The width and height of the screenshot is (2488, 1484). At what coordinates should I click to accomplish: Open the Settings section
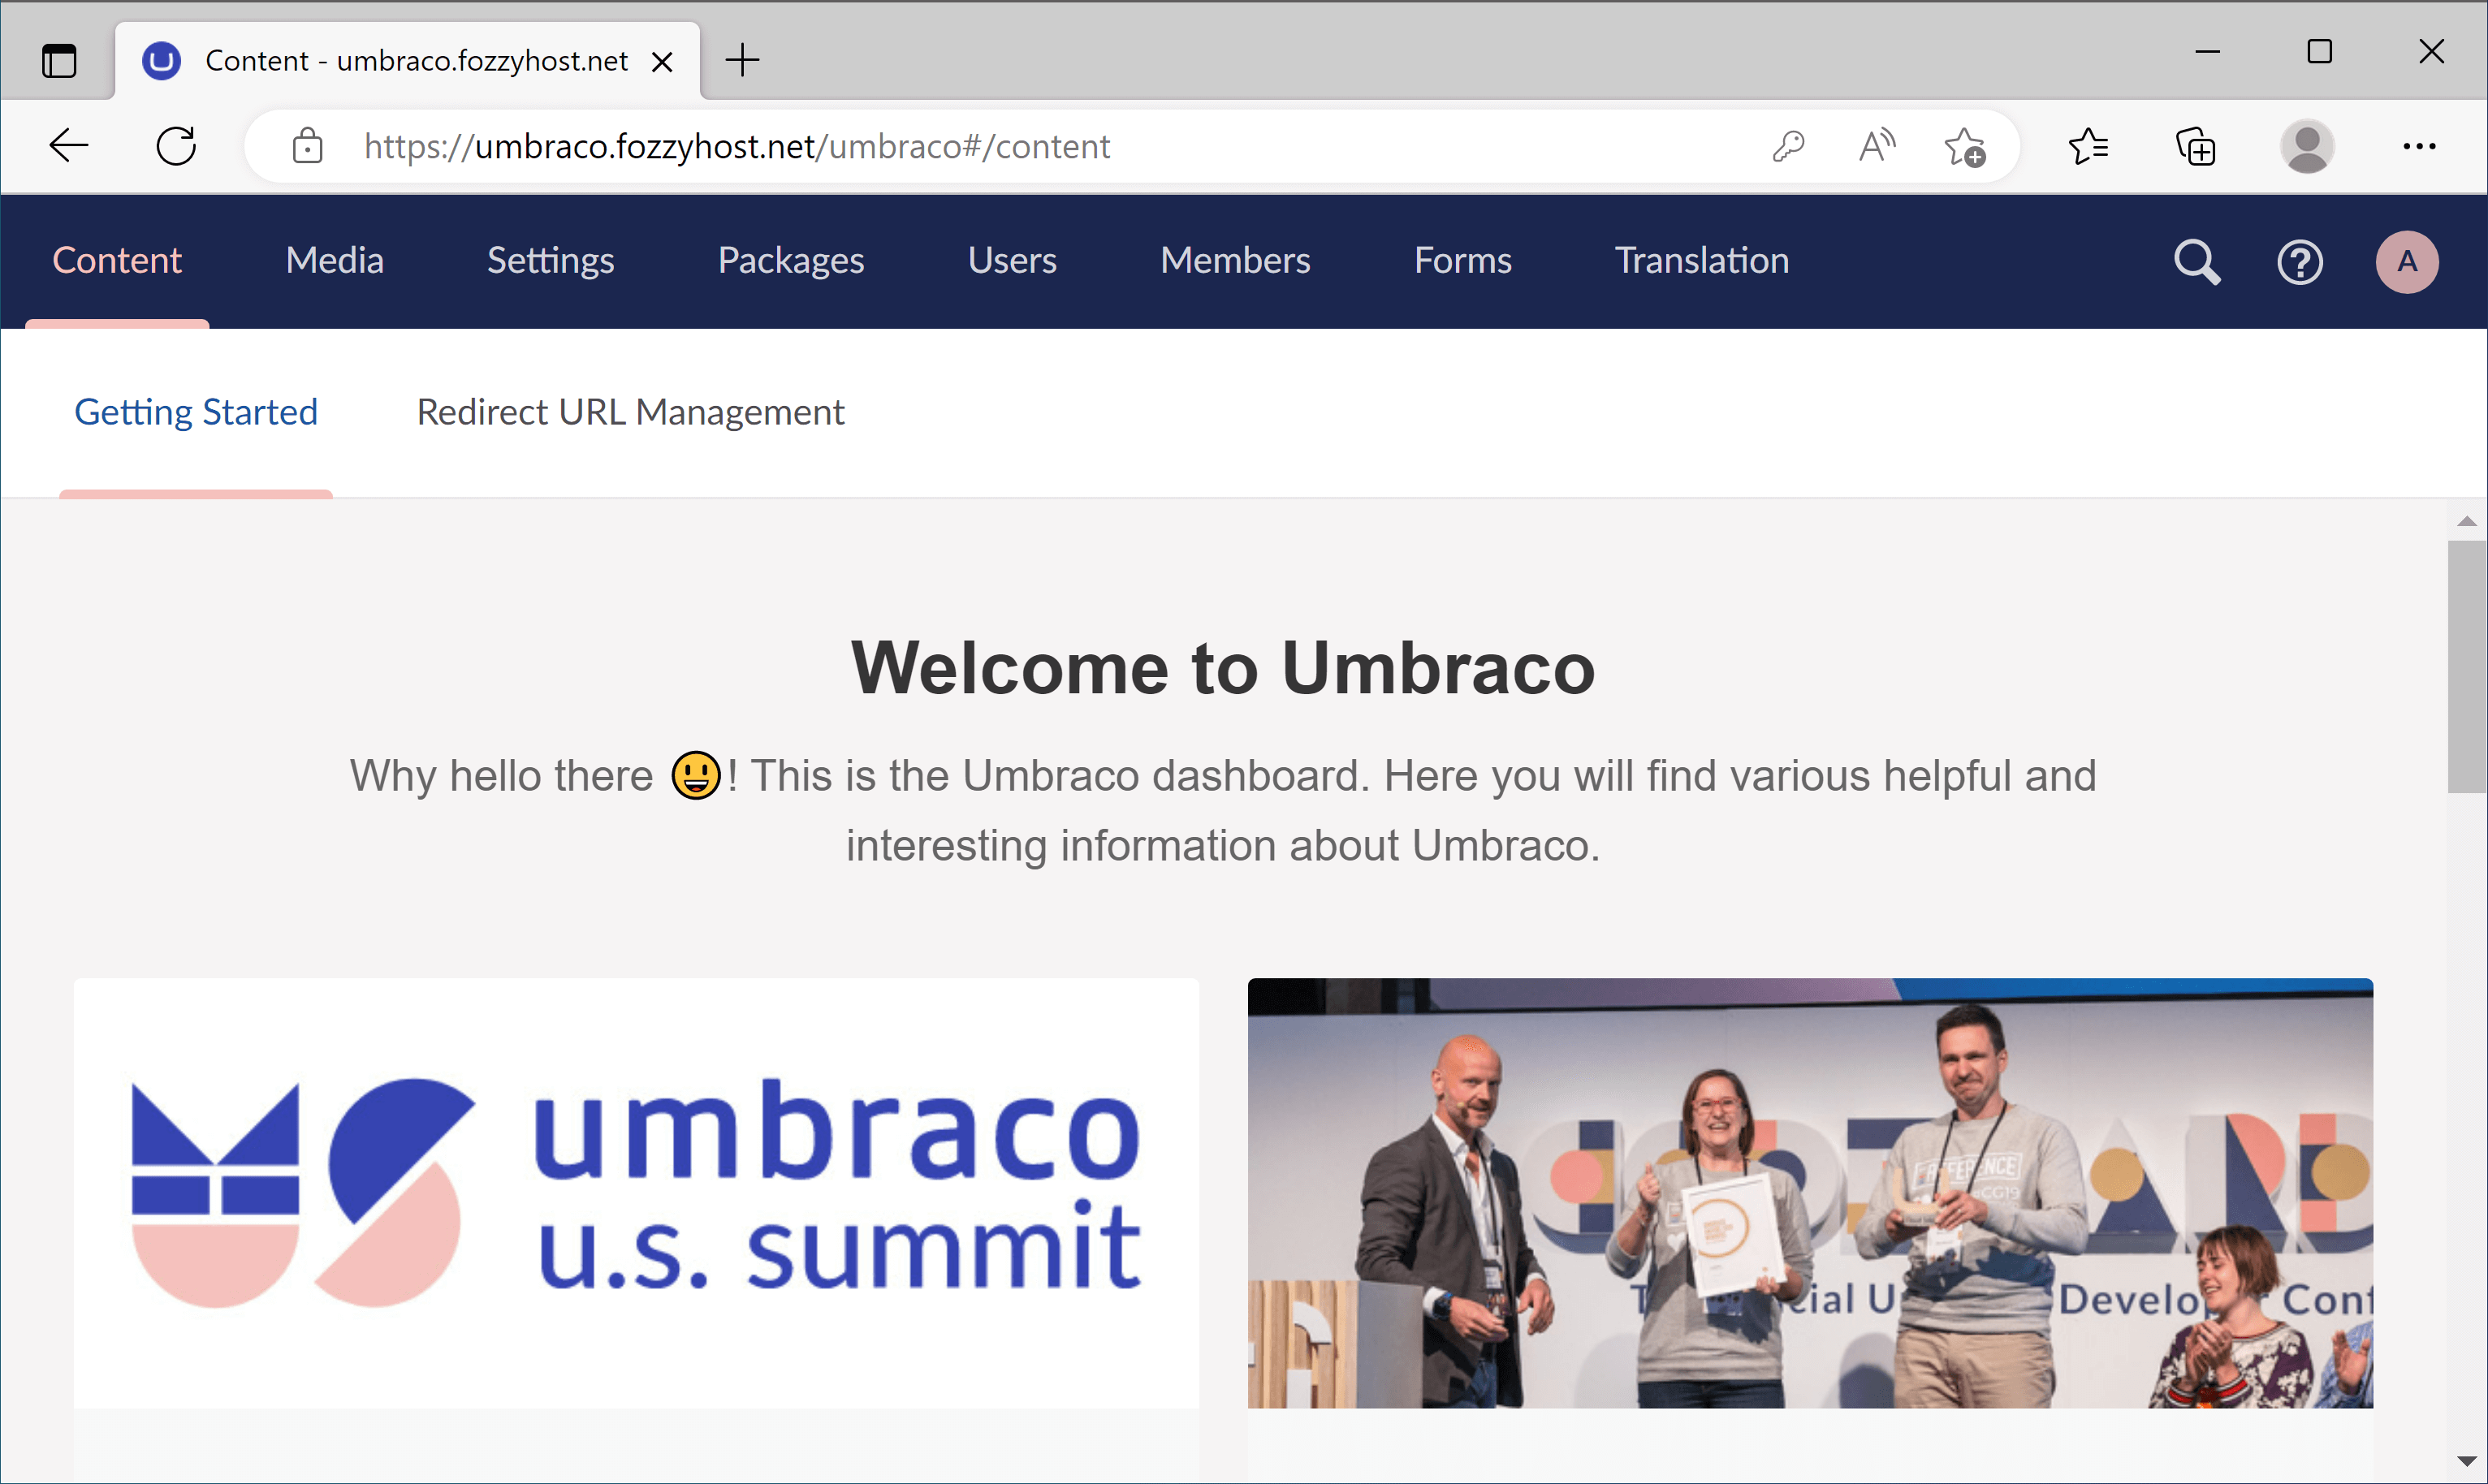550,260
